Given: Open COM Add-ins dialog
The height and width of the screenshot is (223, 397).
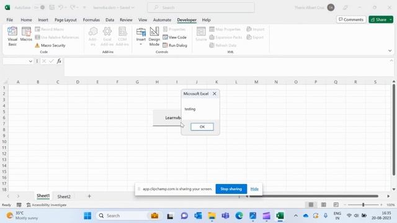Looking at the screenshot, I should [122, 37].
